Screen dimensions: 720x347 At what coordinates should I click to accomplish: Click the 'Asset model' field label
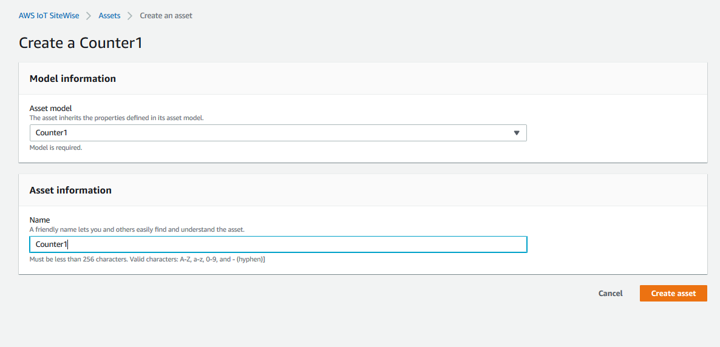click(50, 109)
